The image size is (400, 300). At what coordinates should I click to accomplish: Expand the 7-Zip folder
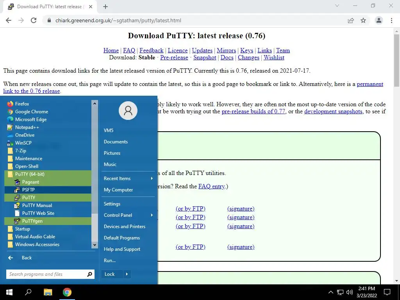[x=48, y=151]
